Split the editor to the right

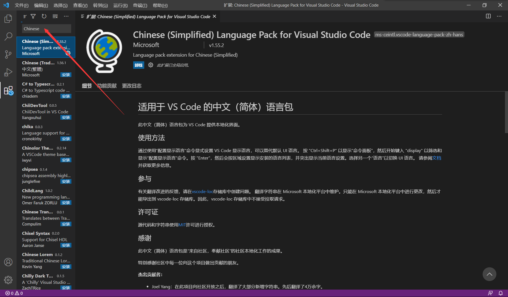(x=488, y=16)
